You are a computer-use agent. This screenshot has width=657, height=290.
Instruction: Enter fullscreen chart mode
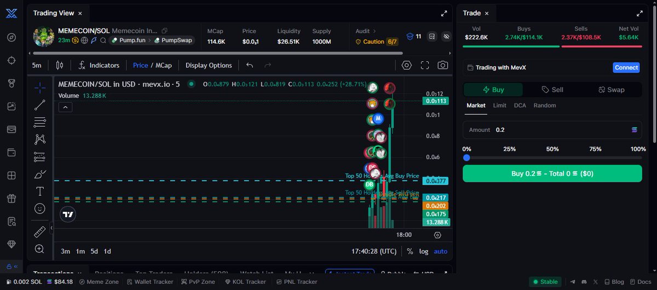(425, 65)
